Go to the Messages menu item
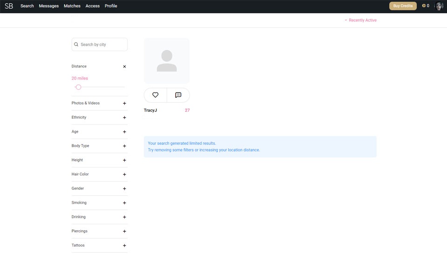Image resolution: width=447 pixels, height=261 pixels. pyautogui.click(x=49, y=6)
